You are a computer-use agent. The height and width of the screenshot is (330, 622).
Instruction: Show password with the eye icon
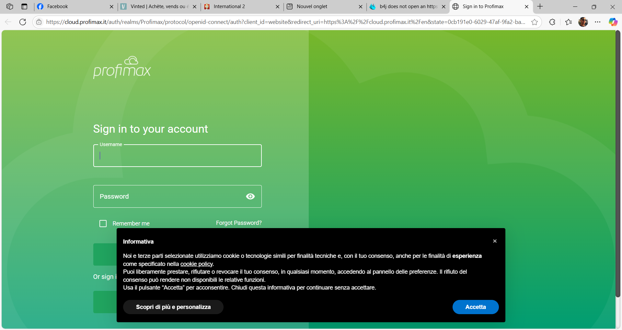coord(250,196)
